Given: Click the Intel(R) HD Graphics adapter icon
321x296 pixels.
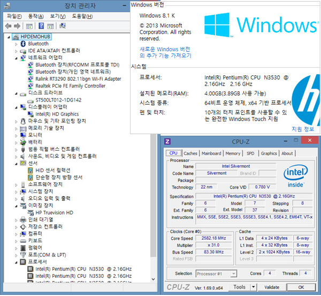Looking at the screenshot, I should tap(31, 114).
